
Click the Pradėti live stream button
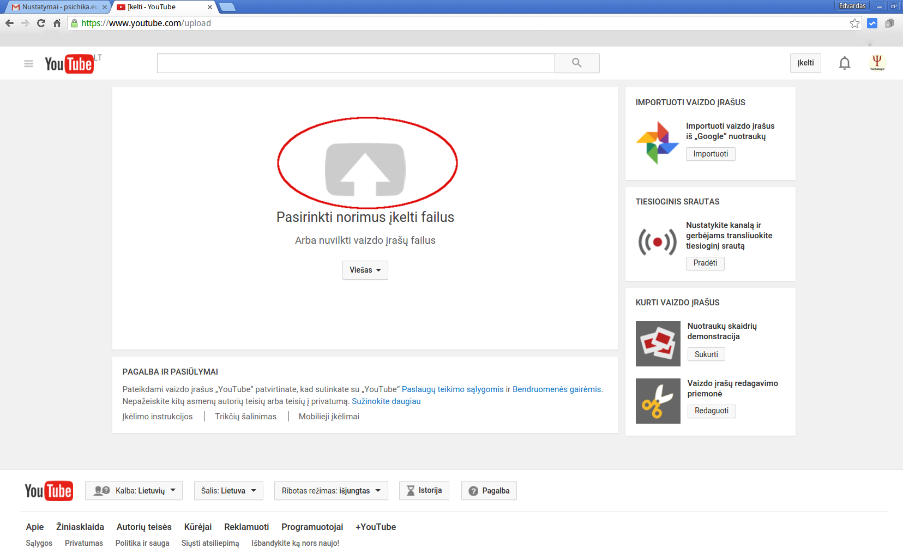pos(705,263)
